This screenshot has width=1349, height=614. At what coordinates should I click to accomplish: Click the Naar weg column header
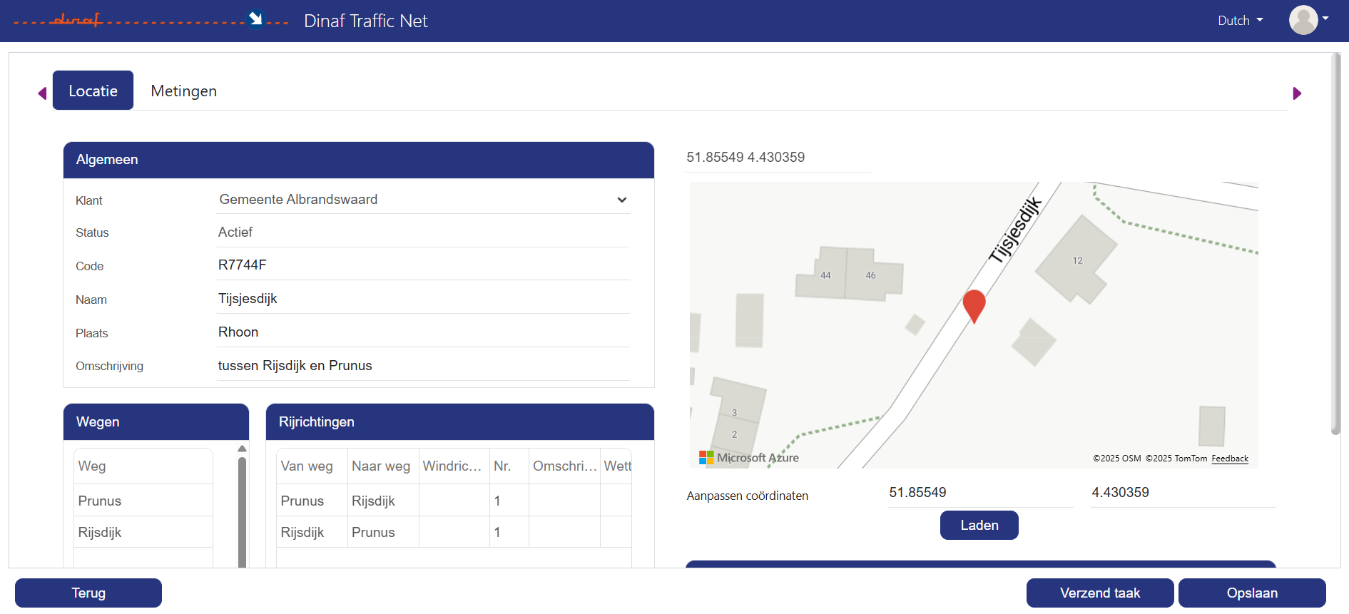coord(383,466)
